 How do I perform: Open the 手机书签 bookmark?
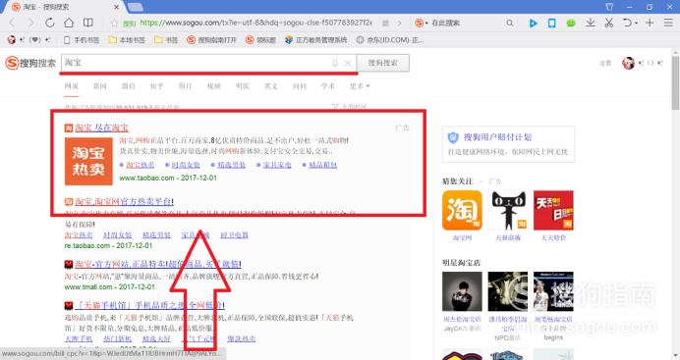(82, 40)
